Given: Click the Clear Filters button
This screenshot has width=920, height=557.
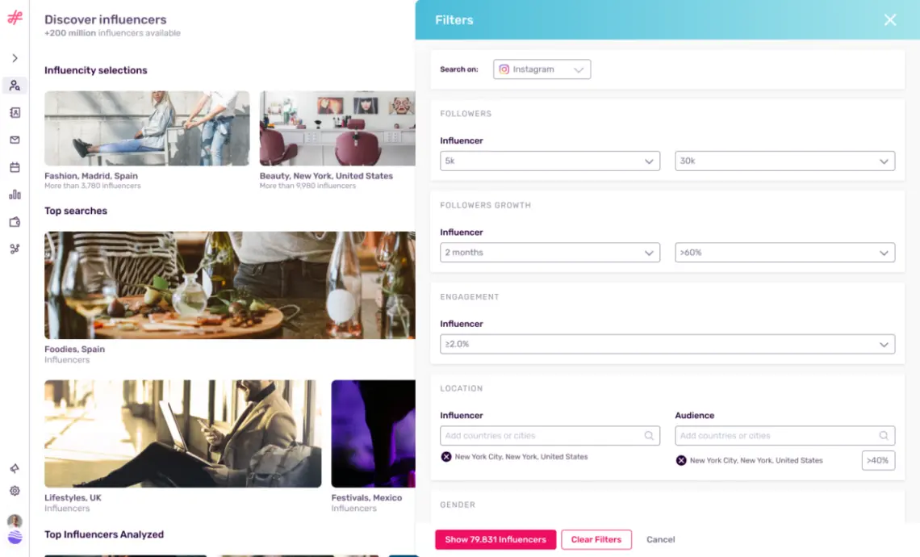Looking at the screenshot, I should [x=596, y=539].
